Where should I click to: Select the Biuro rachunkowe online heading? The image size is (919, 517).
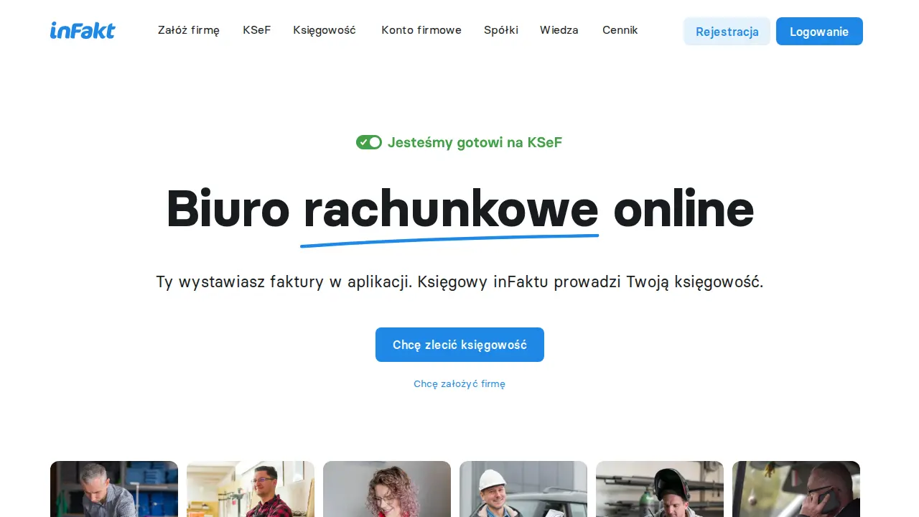(x=459, y=210)
